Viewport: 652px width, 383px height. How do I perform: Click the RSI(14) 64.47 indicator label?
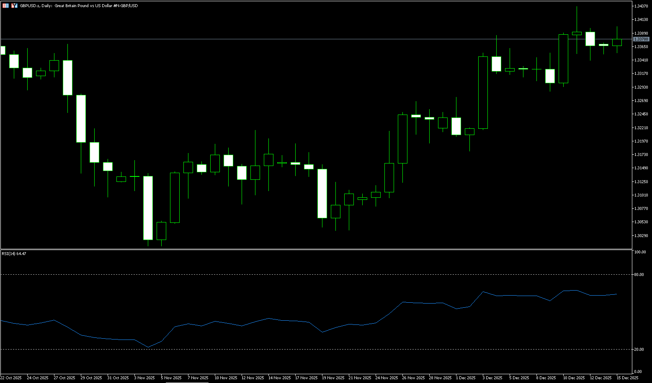(14, 253)
